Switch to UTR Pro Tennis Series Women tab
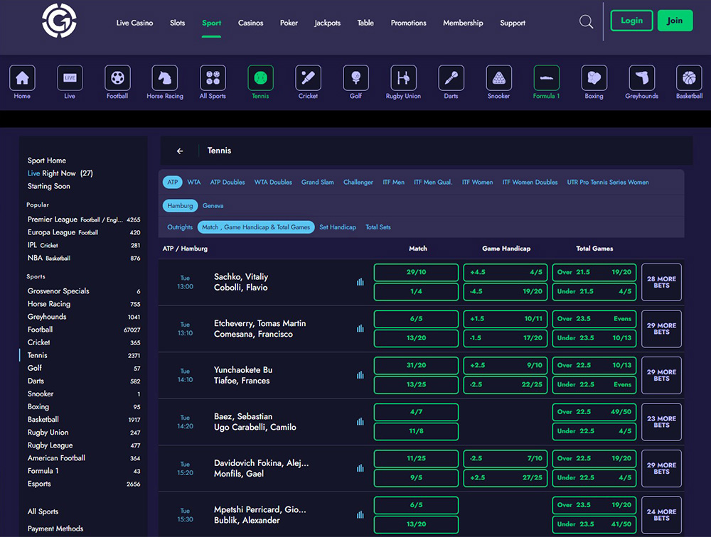The height and width of the screenshot is (537, 711). point(608,182)
